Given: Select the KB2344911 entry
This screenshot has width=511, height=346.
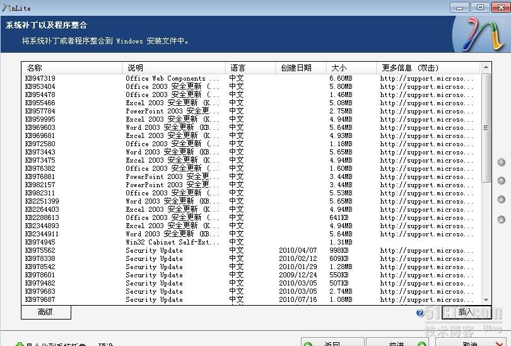Looking at the screenshot, I should pyautogui.click(x=251, y=234).
